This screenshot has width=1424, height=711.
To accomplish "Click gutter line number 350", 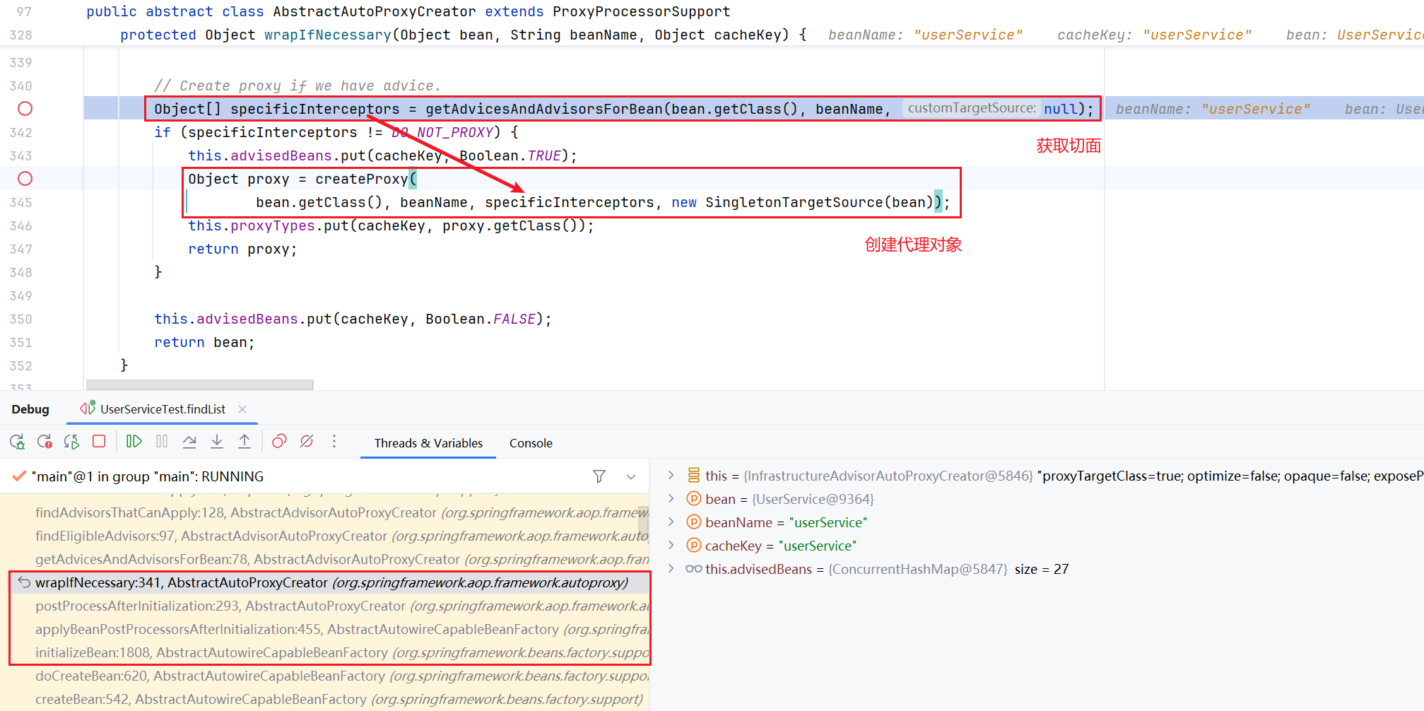I will pyautogui.click(x=21, y=319).
